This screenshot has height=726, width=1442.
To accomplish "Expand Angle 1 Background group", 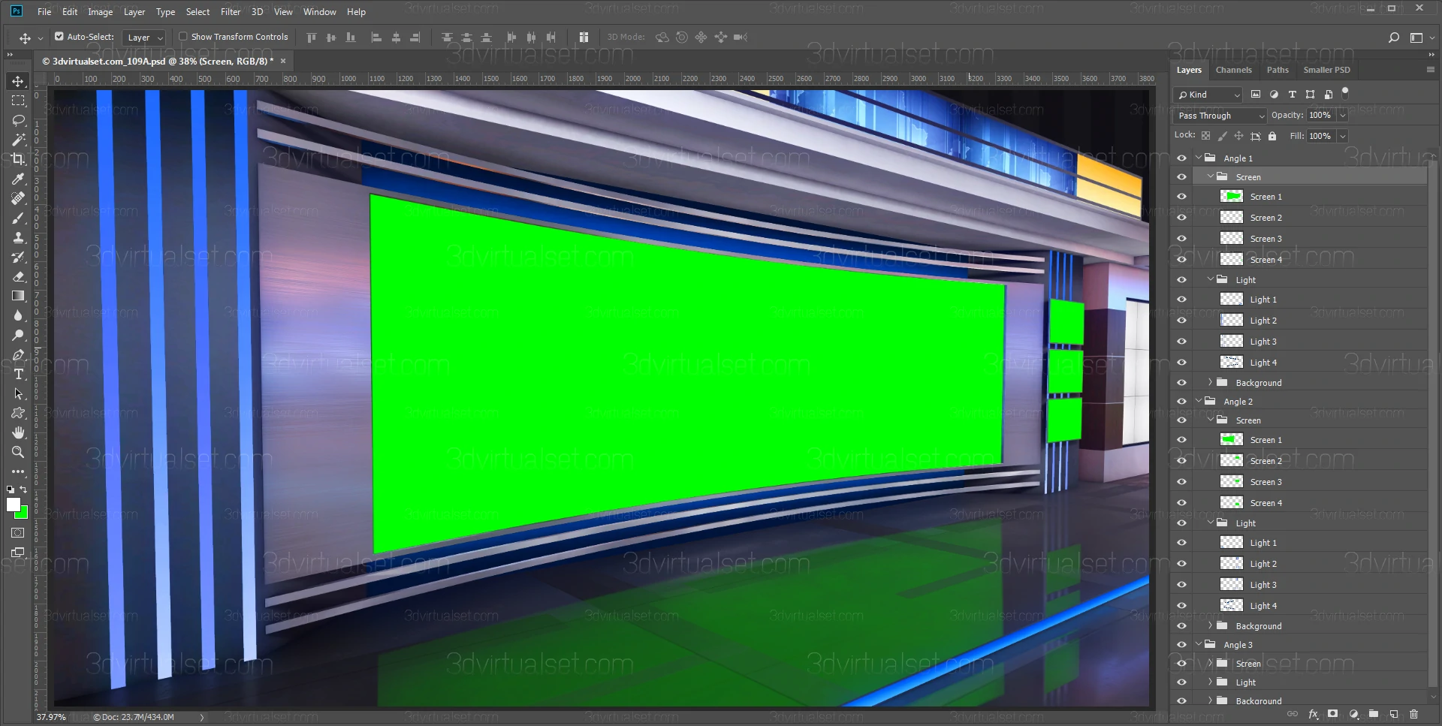I will tap(1210, 382).
